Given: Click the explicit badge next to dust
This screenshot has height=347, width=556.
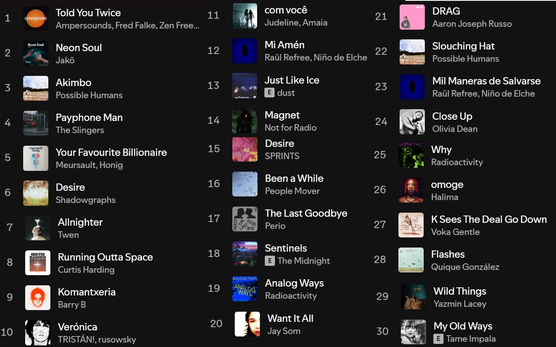Looking at the screenshot, I should click(269, 93).
